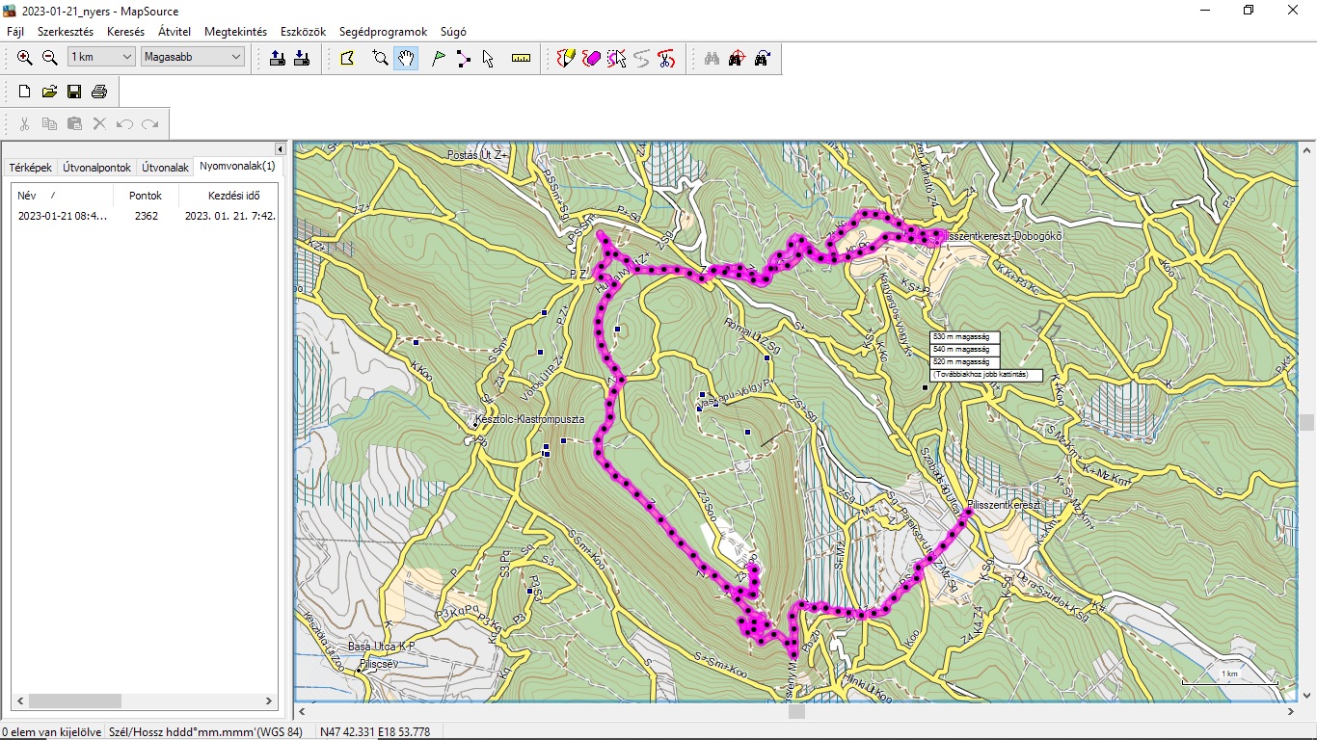The width and height of the screenshot is (1317, 740).
Task: Select the waypoint flag tool
Action: (439, 58)
